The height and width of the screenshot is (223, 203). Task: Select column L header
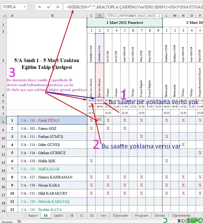point(167,15)
